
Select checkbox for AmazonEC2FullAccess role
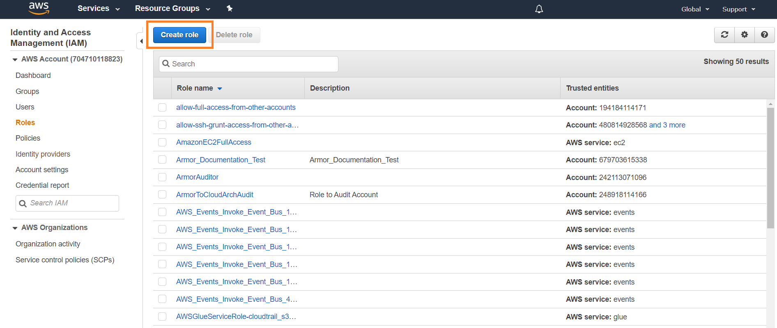pos(162,142)
